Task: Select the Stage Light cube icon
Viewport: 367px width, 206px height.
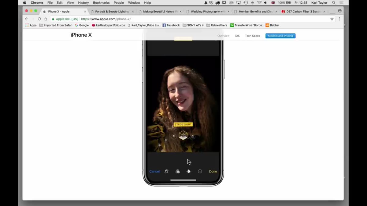Action: tap(183, 135)
